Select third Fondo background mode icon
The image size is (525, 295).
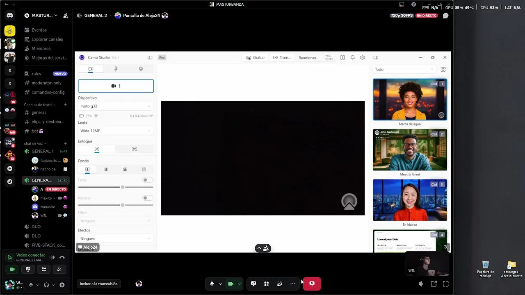[x=125, y=169]
